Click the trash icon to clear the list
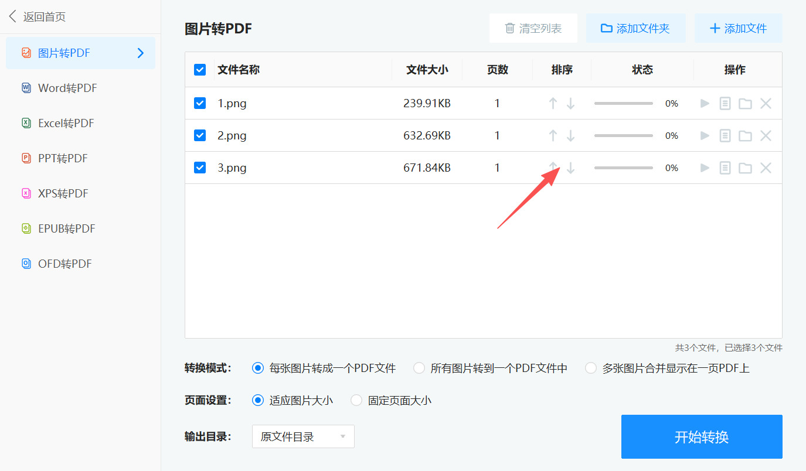 point(510,28)
